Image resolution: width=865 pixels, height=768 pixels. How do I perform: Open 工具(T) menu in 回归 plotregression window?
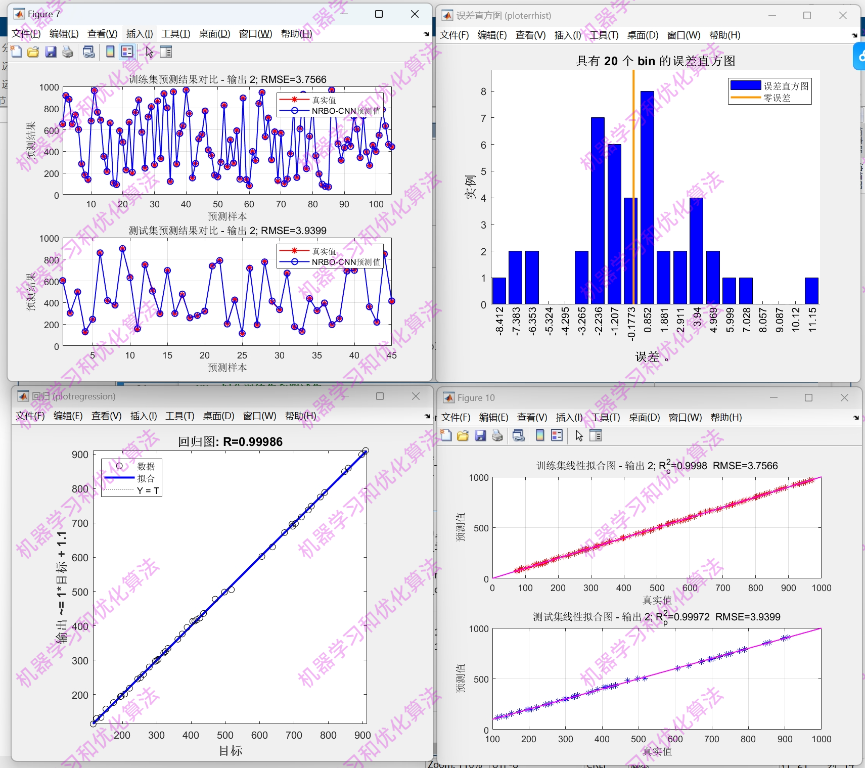coord(180,416)
